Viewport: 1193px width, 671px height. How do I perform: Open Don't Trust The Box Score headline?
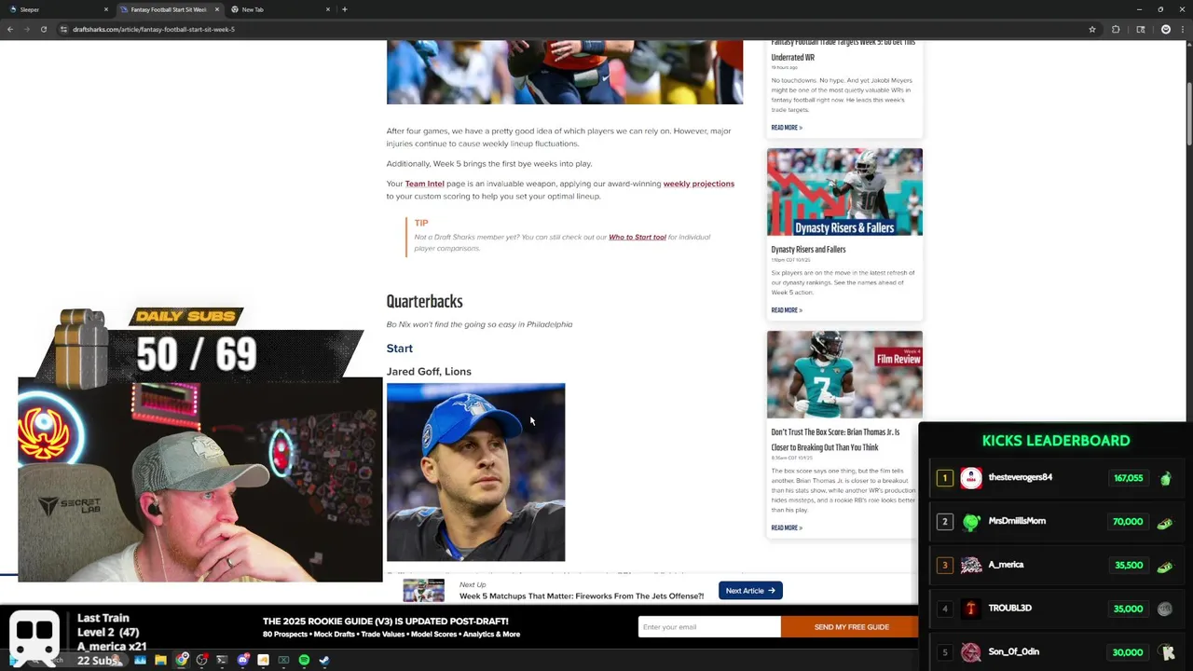tap(835, 440)
